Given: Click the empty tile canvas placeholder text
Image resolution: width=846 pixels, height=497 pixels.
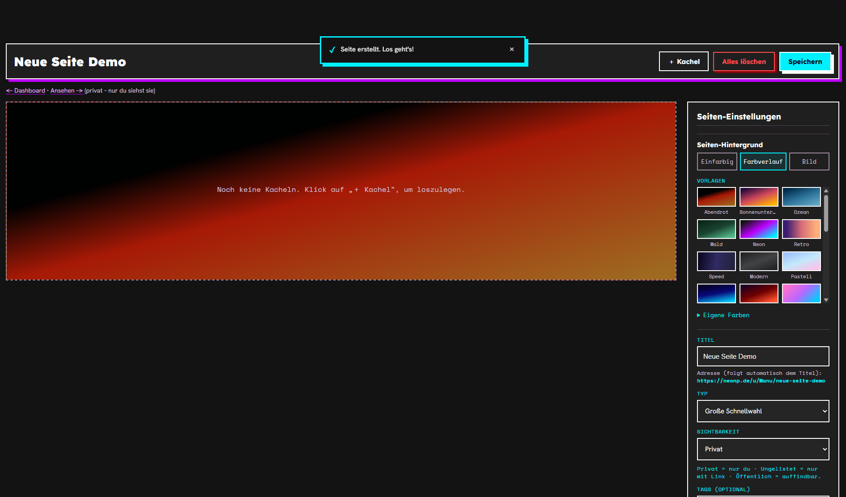Looking at the screenshot, I should 341,190.
